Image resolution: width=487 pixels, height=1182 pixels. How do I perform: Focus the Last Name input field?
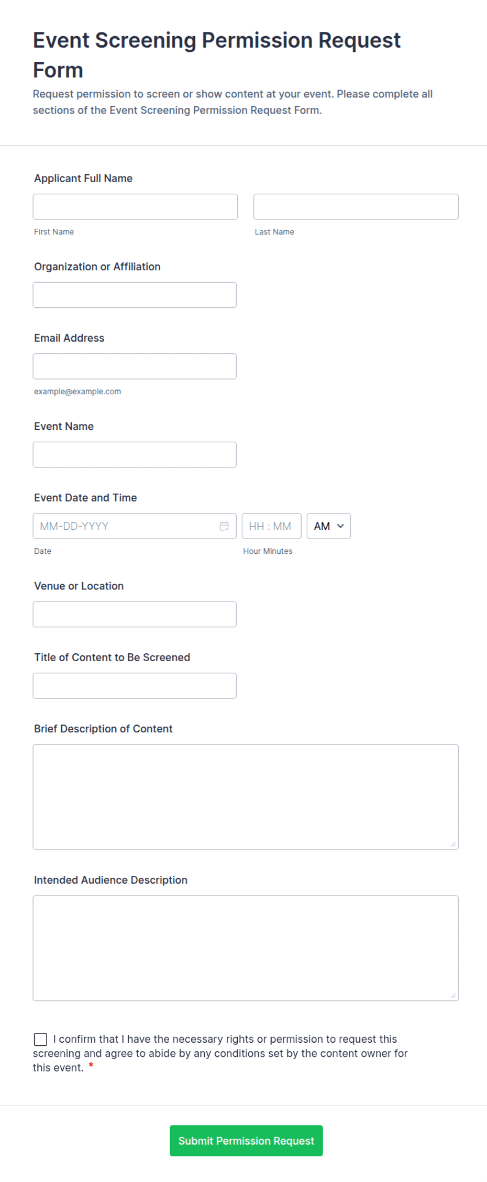coord(356,207)
